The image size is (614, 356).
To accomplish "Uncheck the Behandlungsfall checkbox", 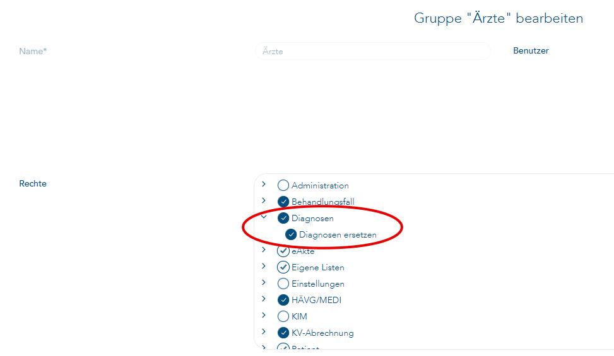I will (283, 202).
